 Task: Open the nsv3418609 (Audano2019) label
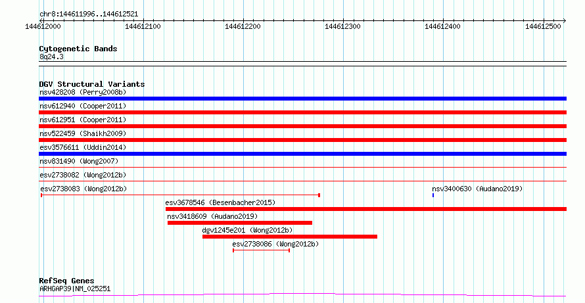click(212, 216)
